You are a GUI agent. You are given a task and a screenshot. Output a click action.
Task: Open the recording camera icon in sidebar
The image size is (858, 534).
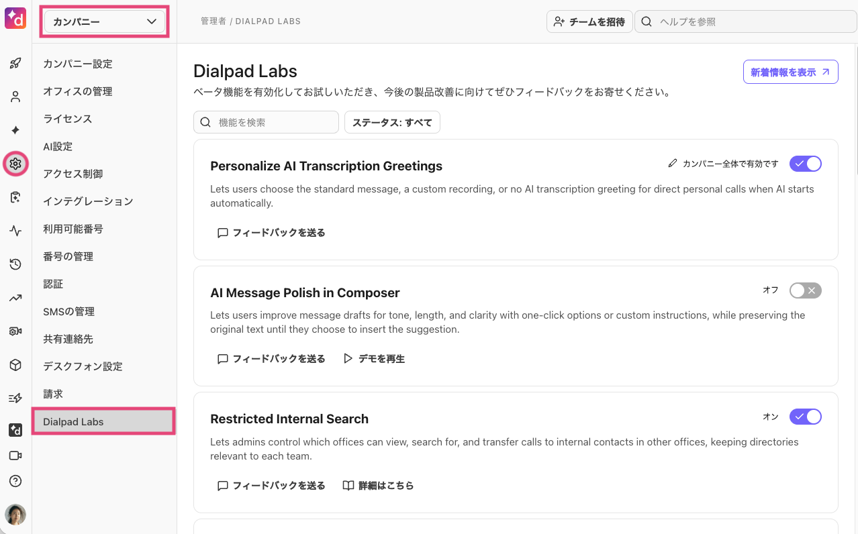15,331
